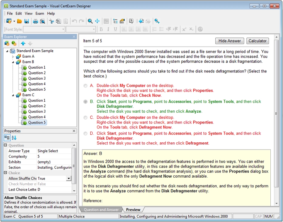Click the find key toolbar icon
283x222 pixels.
(157, 21)
